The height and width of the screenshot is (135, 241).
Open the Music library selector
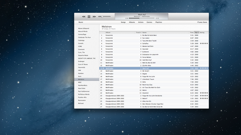click(x=81, y=22)
